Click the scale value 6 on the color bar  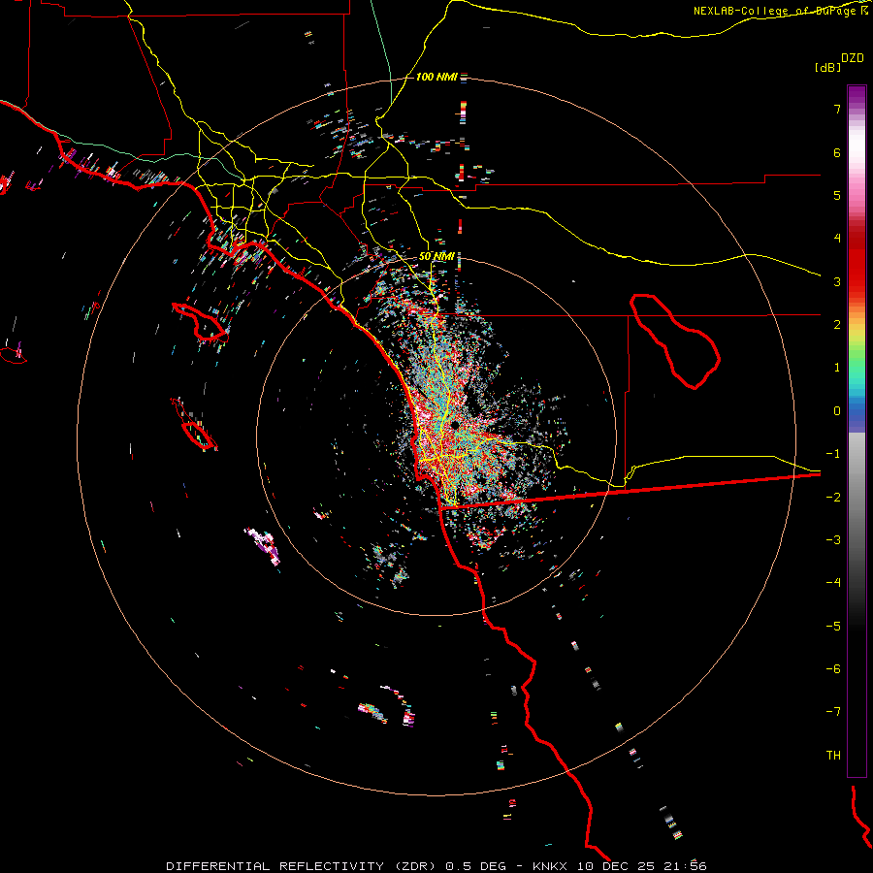coord(837,152)
